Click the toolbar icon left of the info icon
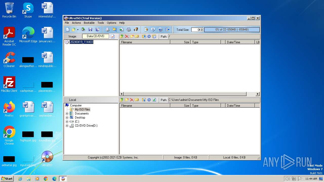Screen dimensions: 324x182 tap(146, 30)
